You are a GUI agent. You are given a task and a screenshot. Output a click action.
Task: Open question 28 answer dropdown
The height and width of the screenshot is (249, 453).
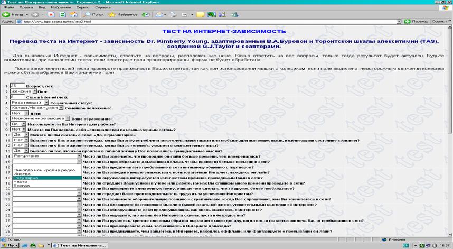click(47, 231)
